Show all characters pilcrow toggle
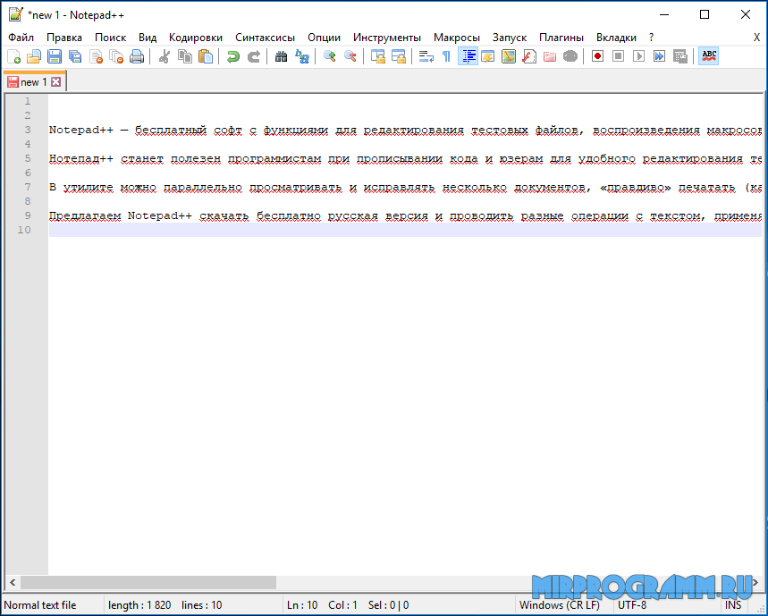This screenshot has width=768, height=616. 446,57
